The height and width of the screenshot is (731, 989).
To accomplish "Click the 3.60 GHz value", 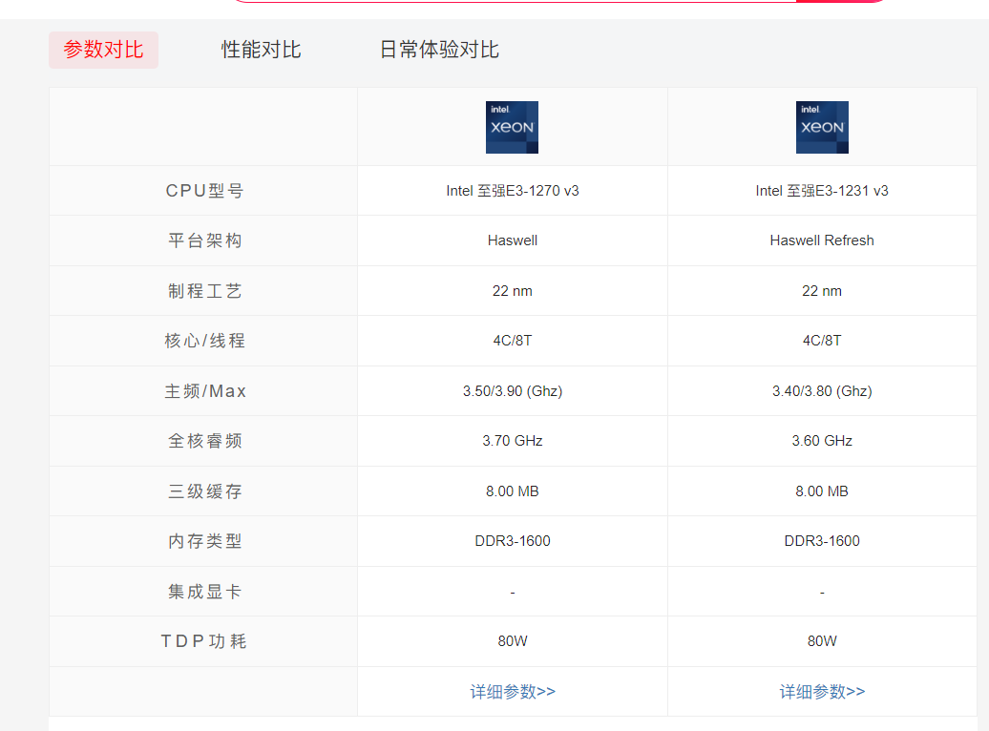I will point(822,441).
